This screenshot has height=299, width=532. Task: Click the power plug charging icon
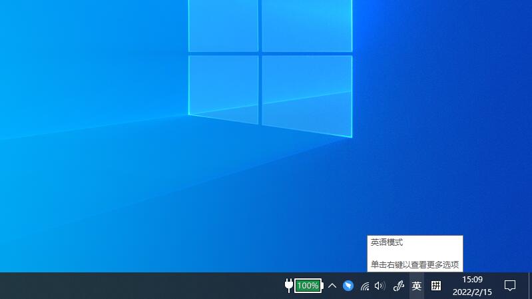pos(288,286)
